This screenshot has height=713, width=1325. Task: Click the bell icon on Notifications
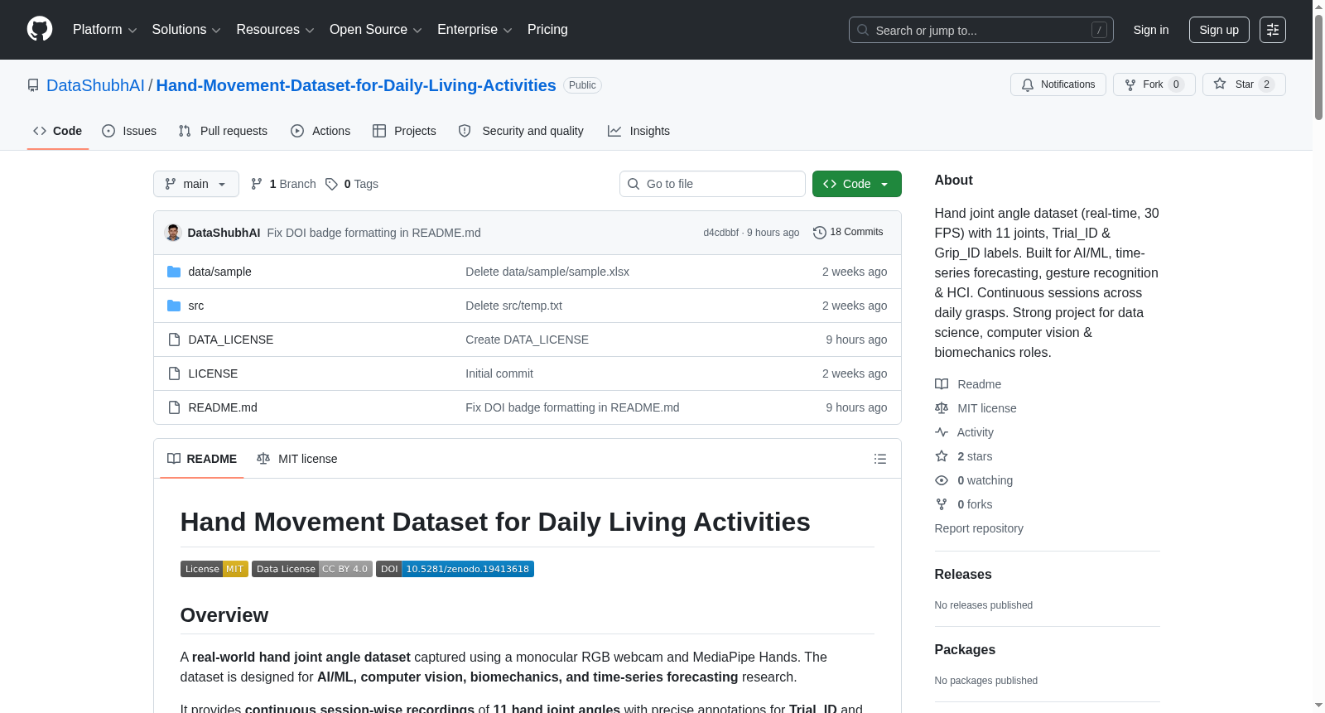click(1028, 84)
